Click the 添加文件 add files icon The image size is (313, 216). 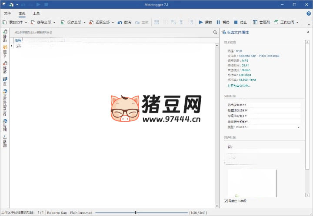point(14,22)
